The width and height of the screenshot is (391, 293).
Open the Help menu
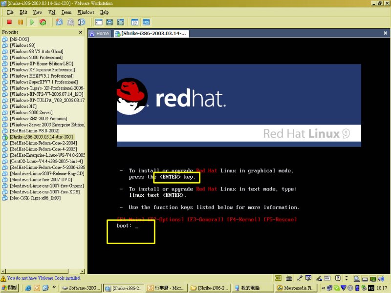tap(104, 12)
